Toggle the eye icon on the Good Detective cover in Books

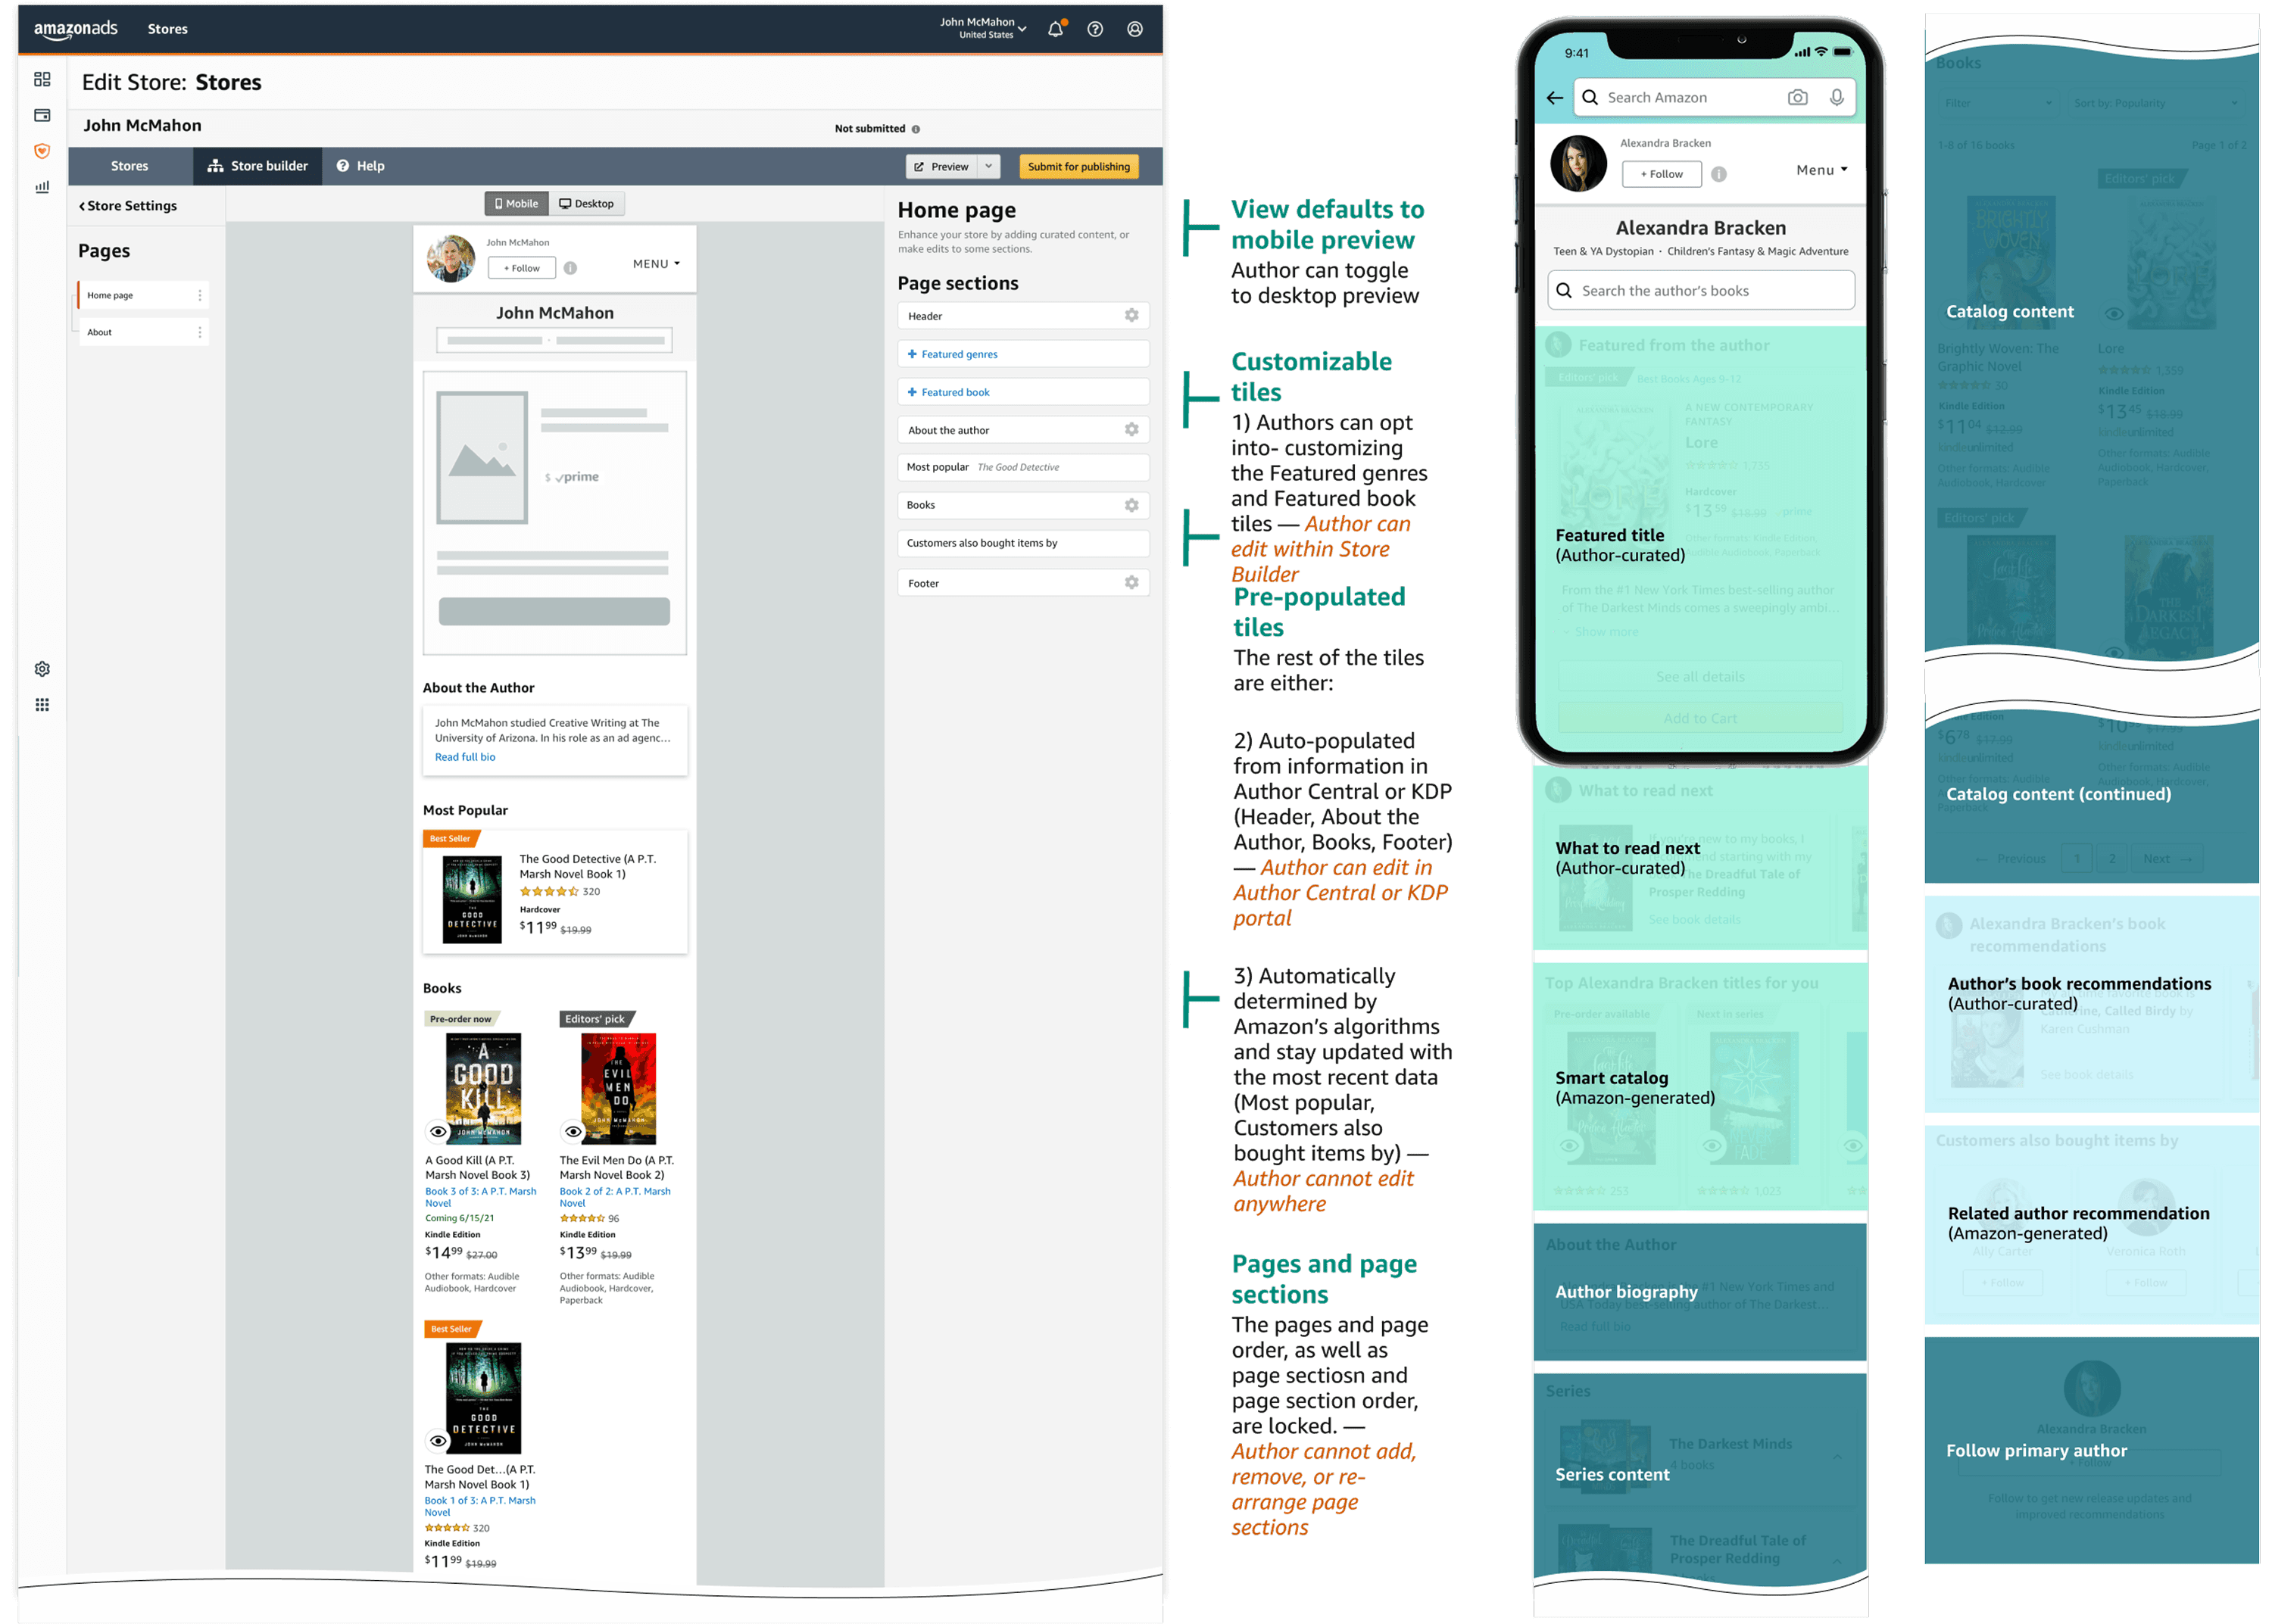[438, 1441]
